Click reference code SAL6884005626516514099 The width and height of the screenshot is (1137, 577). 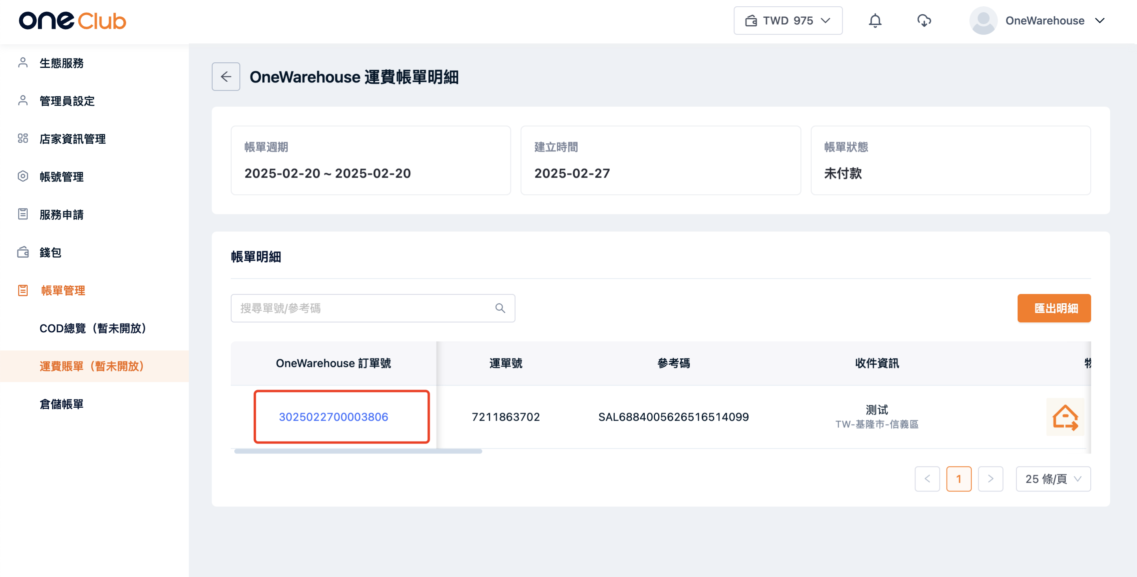point(674,417)
